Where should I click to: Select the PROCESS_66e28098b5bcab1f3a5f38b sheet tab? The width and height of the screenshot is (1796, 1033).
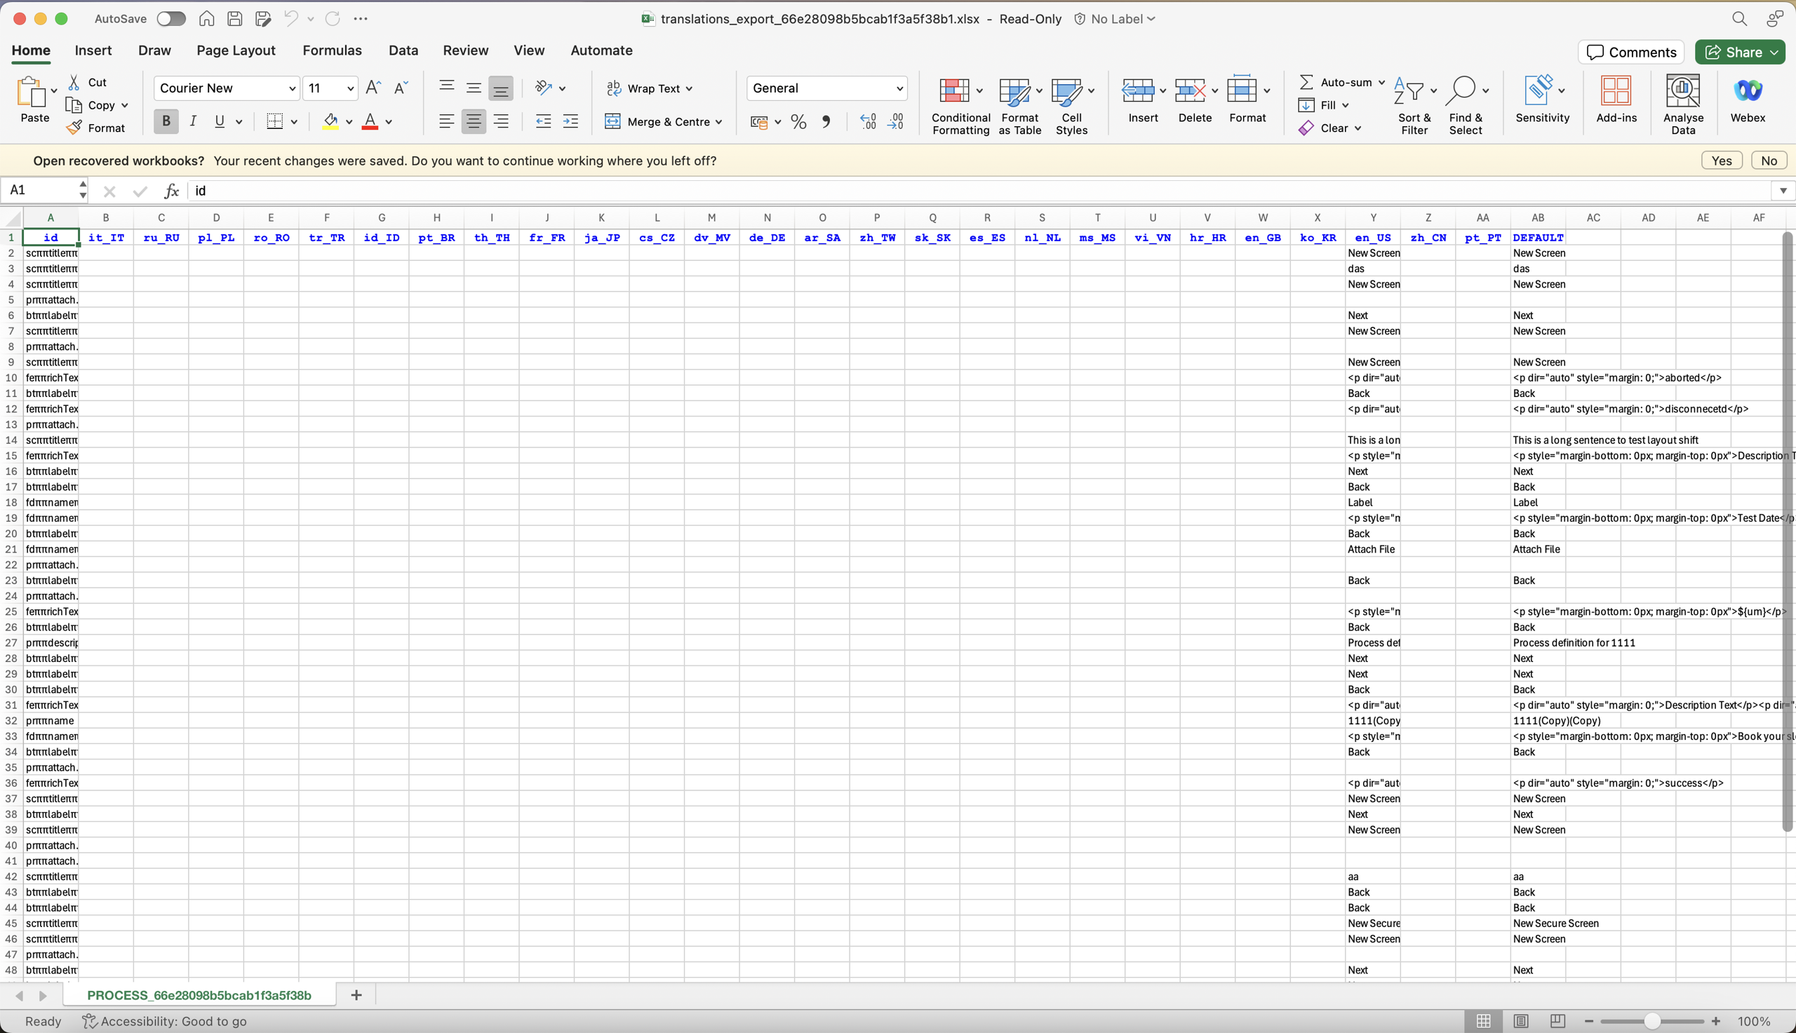199,995
